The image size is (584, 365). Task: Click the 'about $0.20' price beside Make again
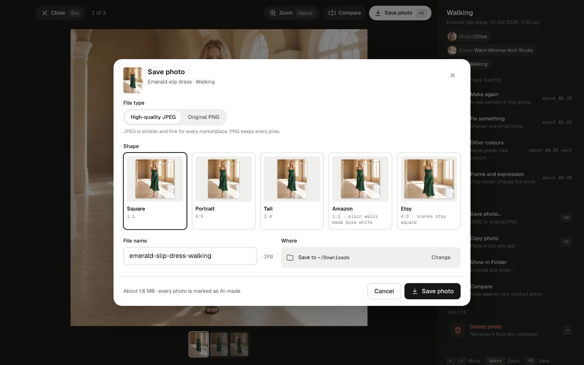pyautogui.click(x=557, y=98)
